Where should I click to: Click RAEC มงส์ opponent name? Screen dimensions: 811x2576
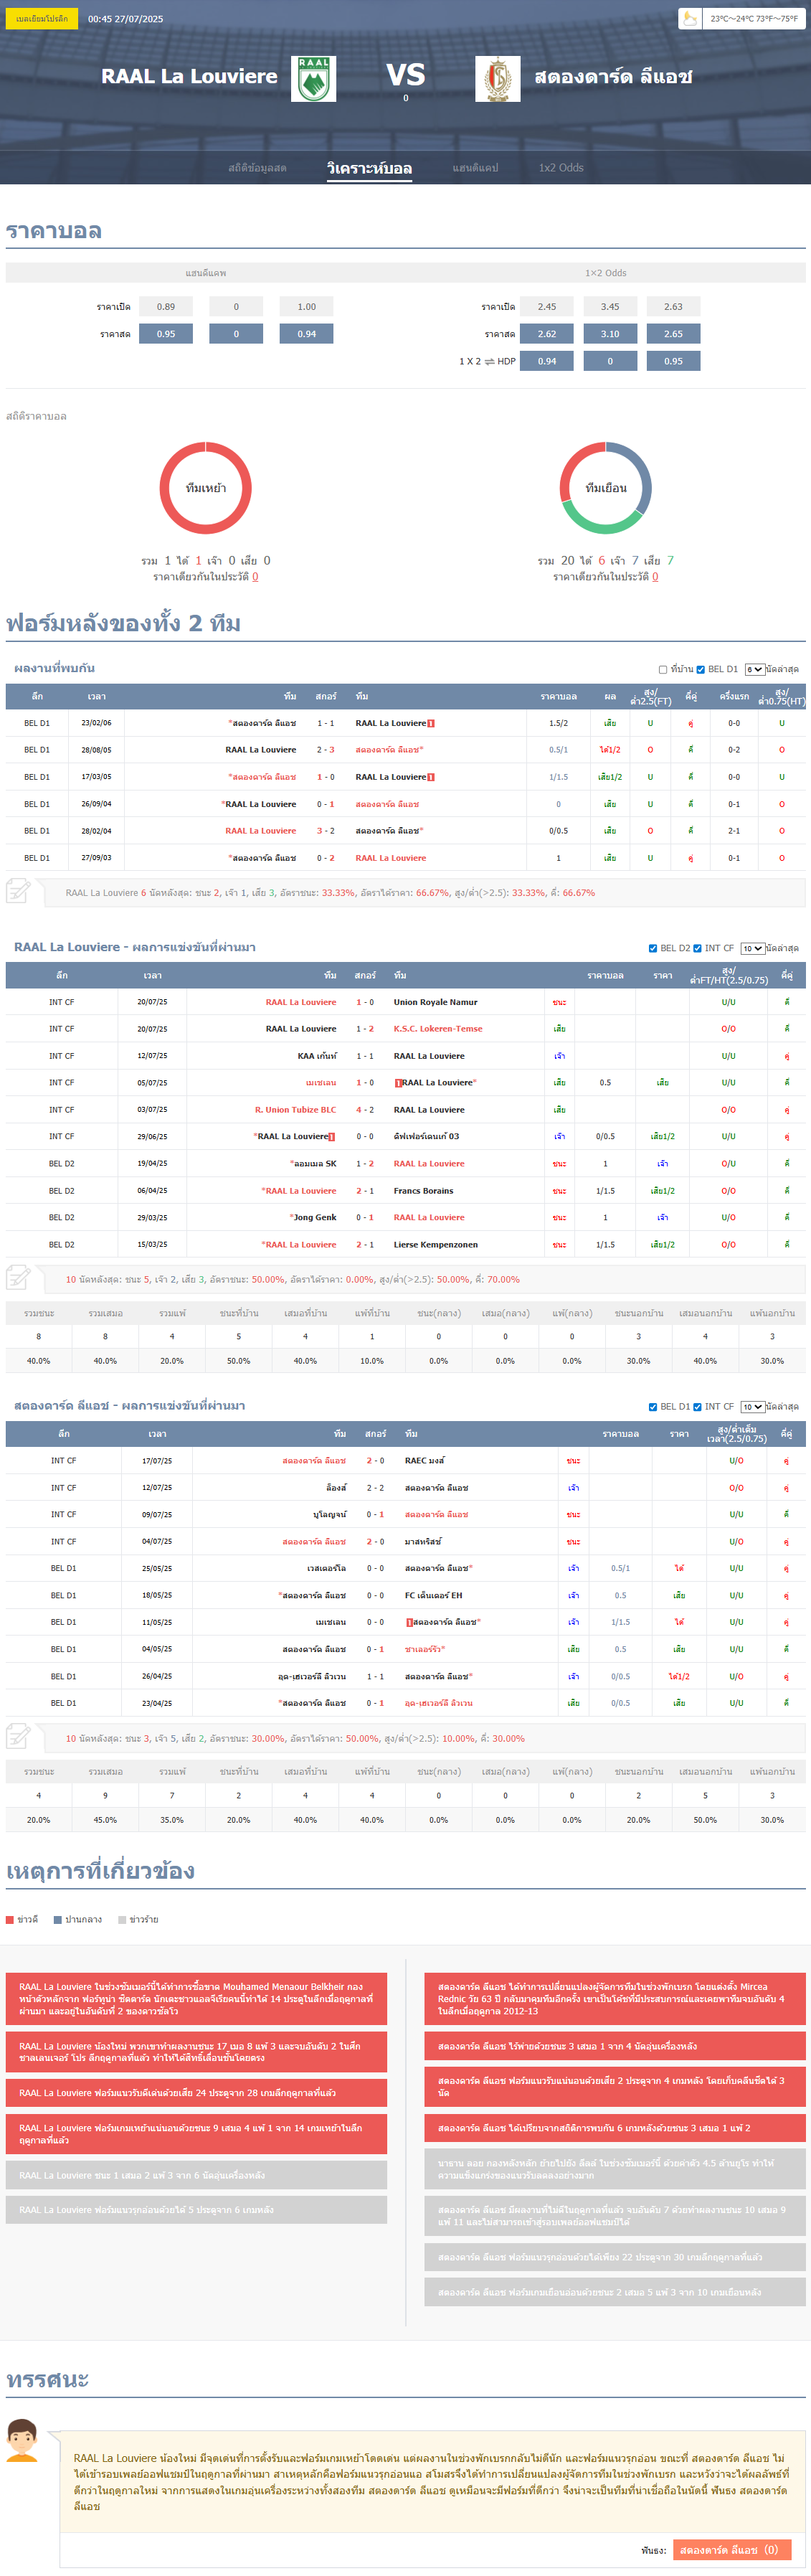pos(425,1461)
